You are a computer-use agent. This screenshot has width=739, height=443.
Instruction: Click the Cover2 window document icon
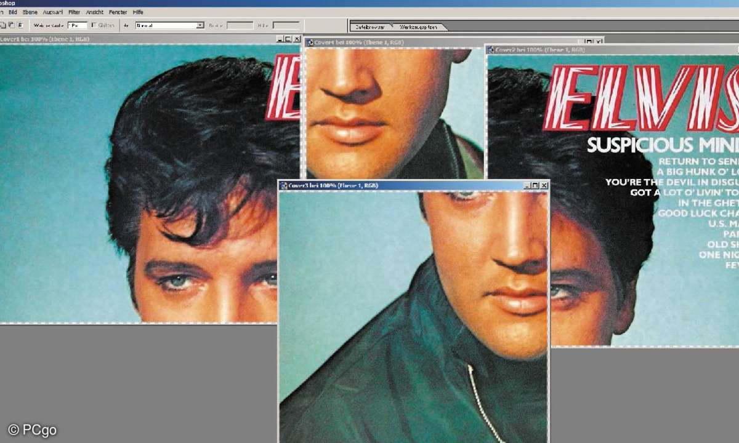pyautogui.click(x=491, y=49)
